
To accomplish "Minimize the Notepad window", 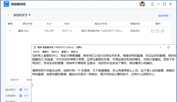I will (160, 47).
